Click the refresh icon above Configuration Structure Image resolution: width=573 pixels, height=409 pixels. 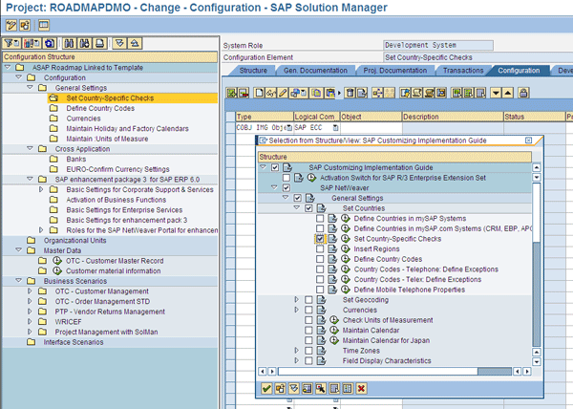point(50,44)
